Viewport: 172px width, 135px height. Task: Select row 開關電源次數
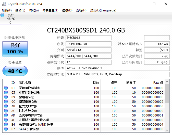tap(84, 102)
